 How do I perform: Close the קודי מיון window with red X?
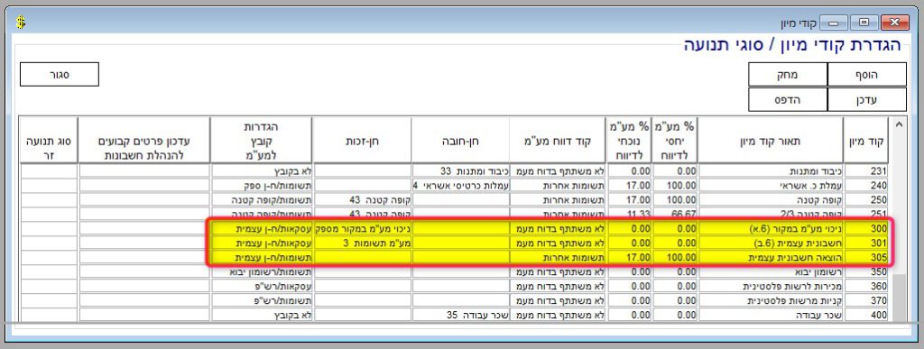pos(895,23)
